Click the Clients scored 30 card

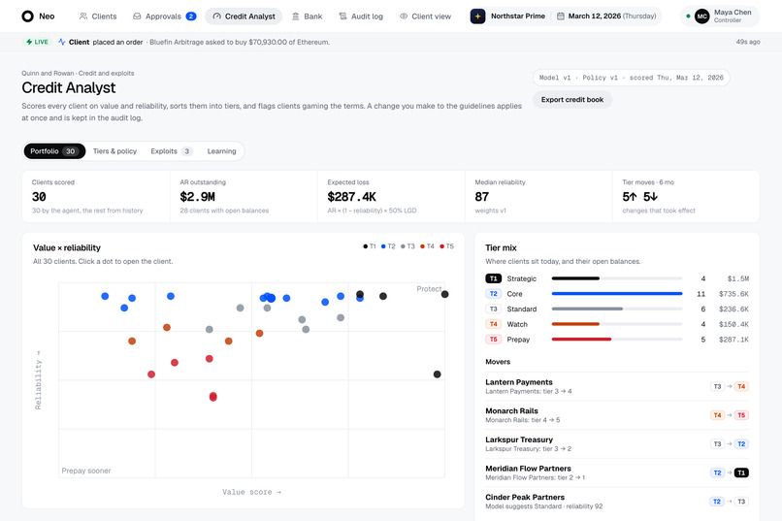click(x=96, y=196)
